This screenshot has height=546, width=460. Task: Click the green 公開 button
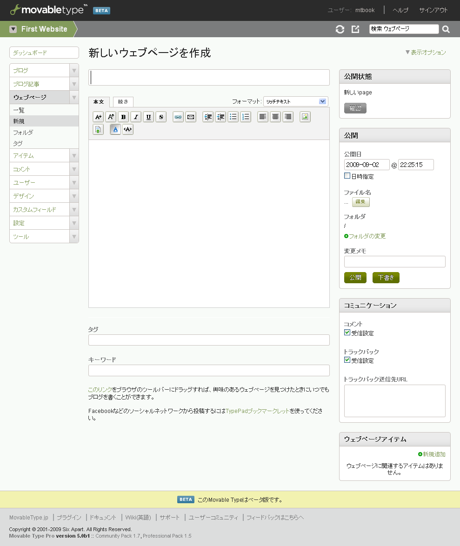(355, 278)
